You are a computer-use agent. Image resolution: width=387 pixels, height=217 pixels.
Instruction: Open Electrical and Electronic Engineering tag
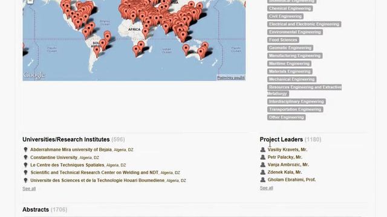click(304, 24)
